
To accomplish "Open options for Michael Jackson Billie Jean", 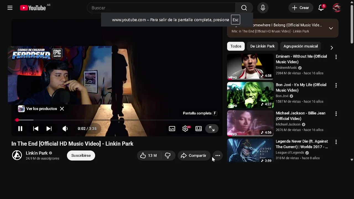I will click(x=336, y=114).
